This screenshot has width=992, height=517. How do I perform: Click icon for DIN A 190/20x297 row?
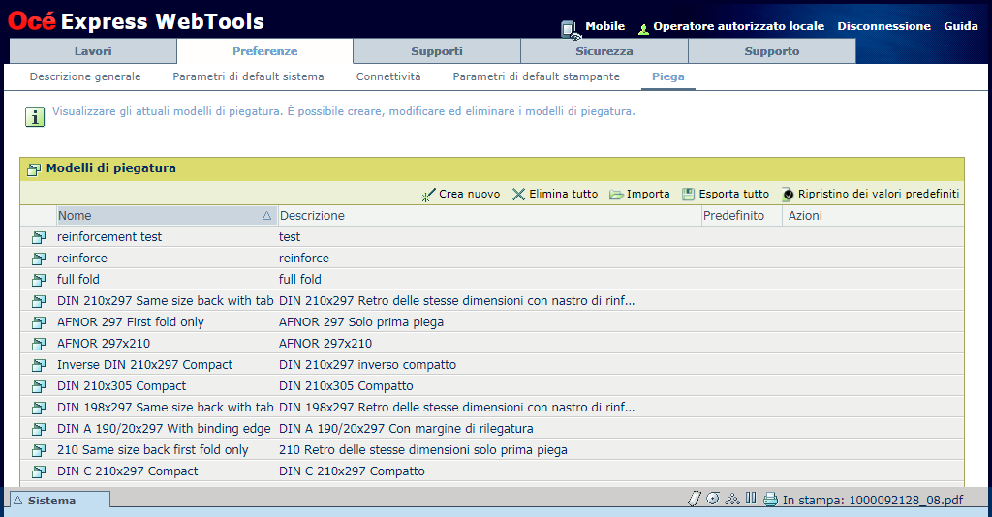click(39, 429)
